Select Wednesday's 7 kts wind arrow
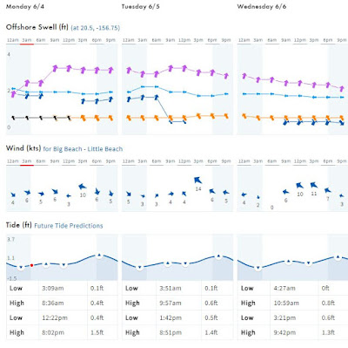 pyautogui.click(x=328, y=190)
